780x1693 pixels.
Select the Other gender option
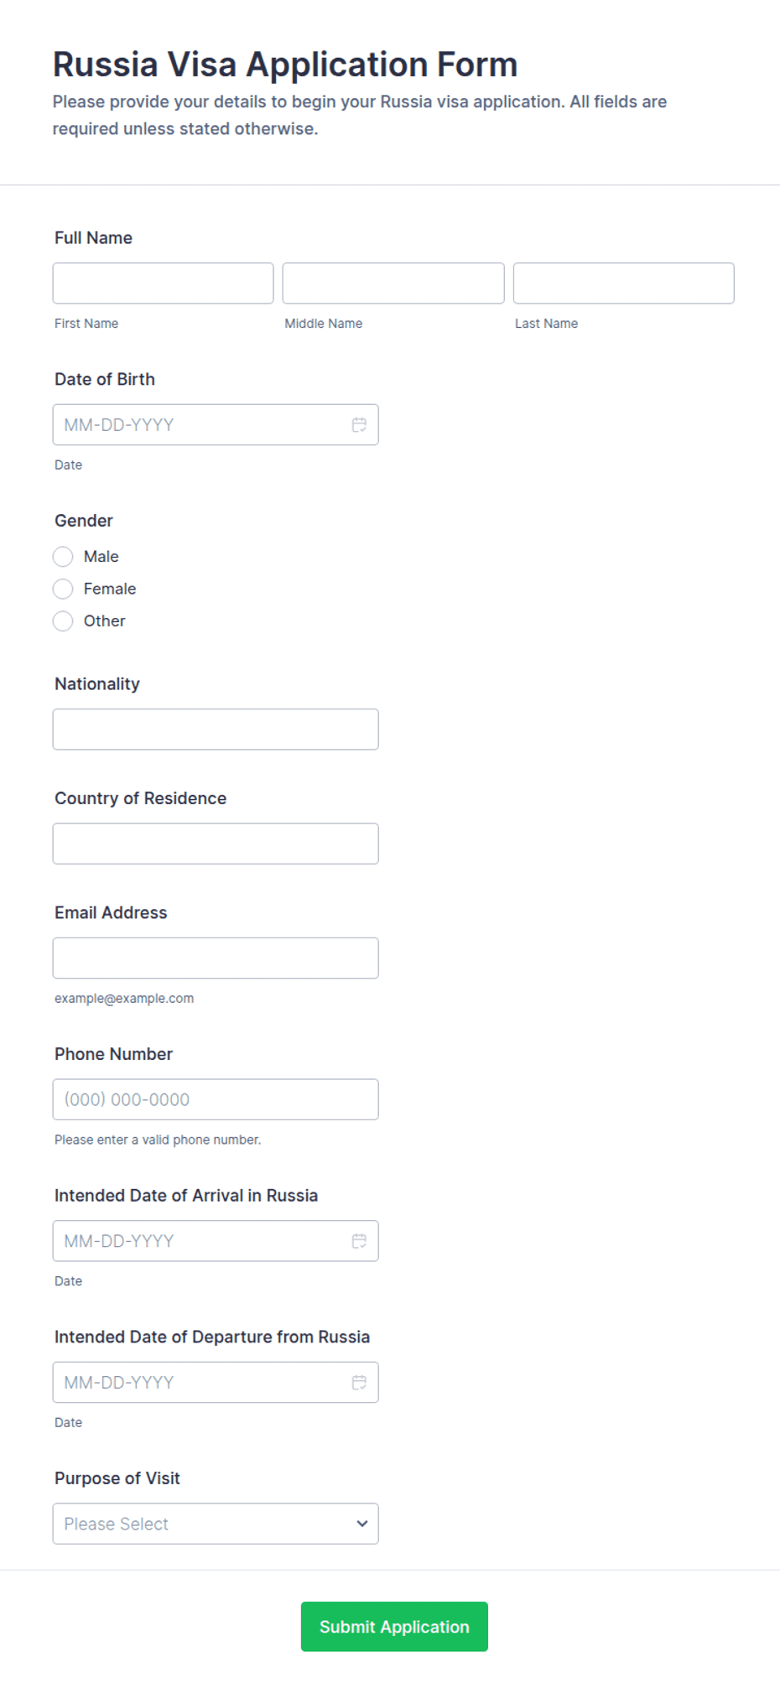pos(63,621)
